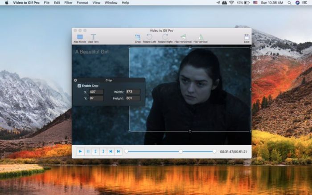Set the start bracket marker

click(x=95, y=151)
